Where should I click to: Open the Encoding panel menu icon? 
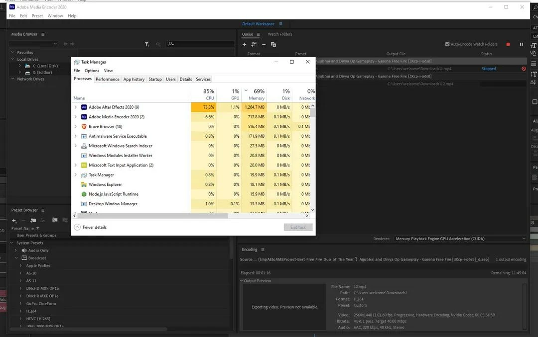tap(263, 250)
